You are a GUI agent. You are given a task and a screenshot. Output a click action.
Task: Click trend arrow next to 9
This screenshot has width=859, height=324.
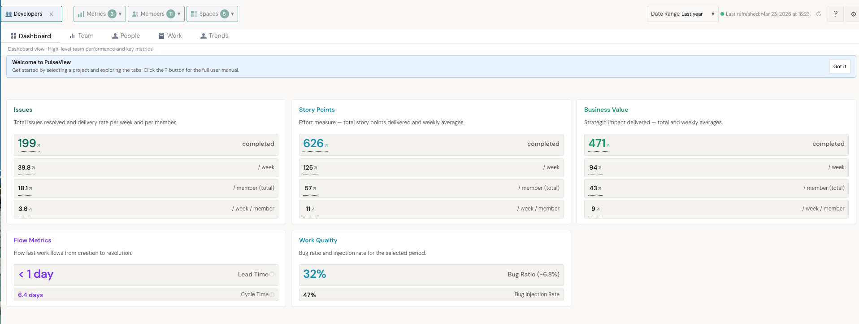coord(598,210)
